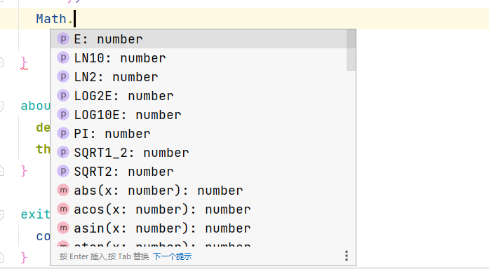Select abs(x: number): number method
The width and height of the screenshot is (489, 269).
199,191
